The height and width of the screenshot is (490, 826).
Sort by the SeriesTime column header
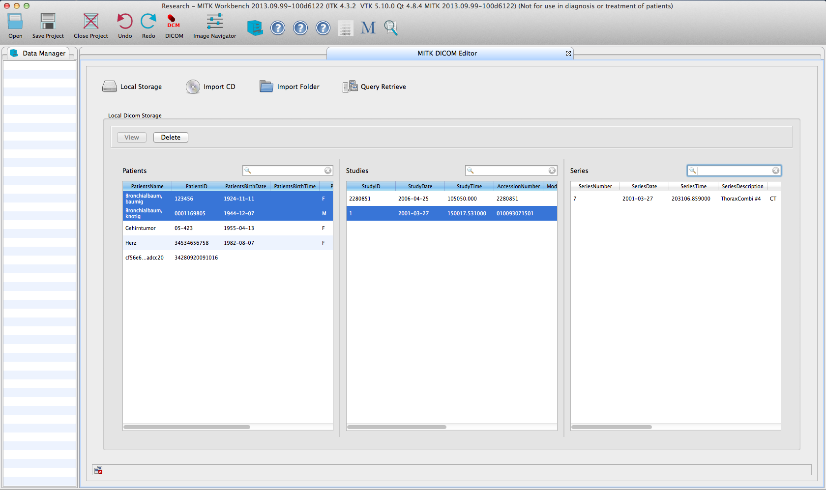[694, 186]
